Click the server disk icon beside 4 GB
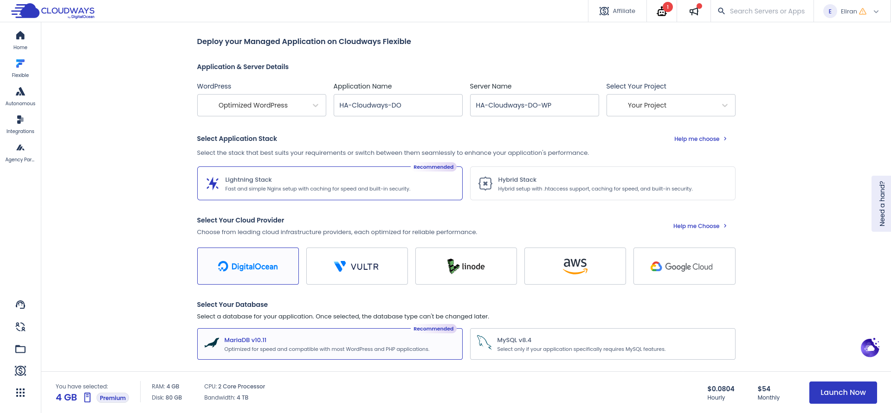 click(87, 397)
